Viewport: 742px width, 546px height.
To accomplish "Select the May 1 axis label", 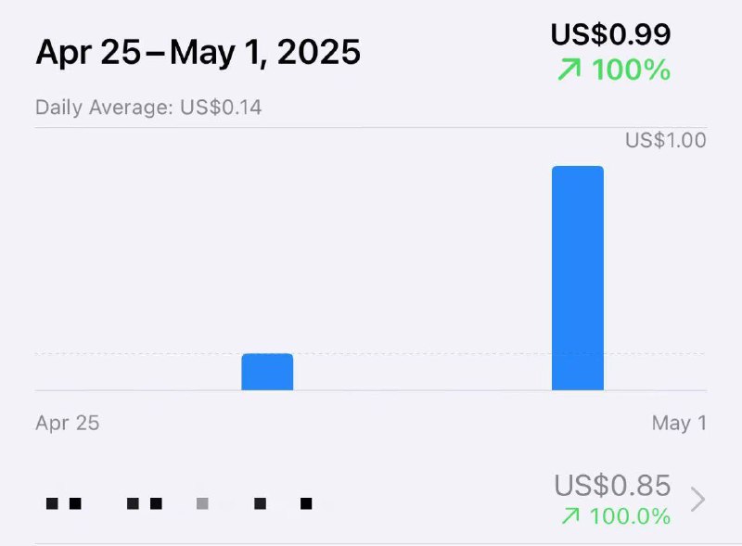I will click(679, 423).
